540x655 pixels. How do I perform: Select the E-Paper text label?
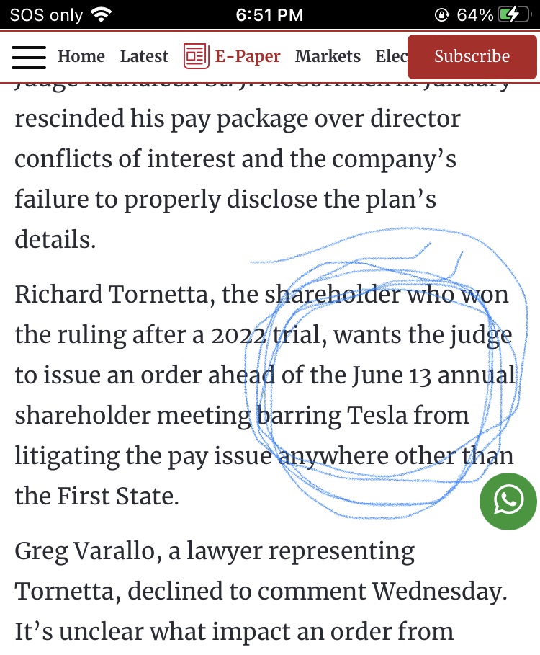(x=248, y=56)
